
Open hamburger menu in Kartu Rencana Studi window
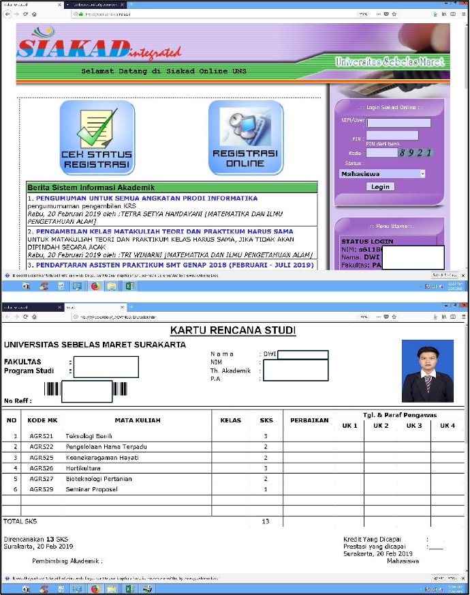point(463,317)
